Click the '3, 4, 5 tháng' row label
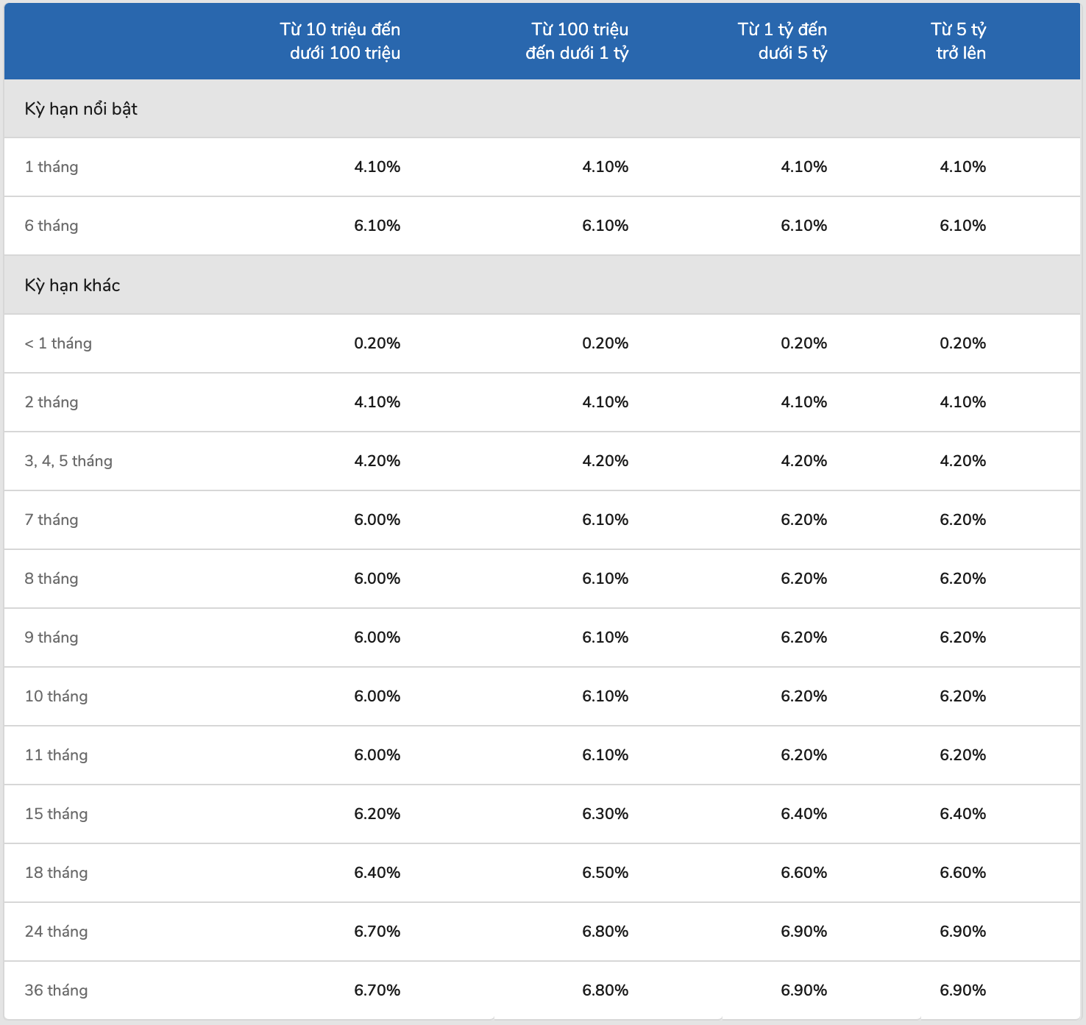Screen dimensions: 1086x1025 tap(68, 461)
